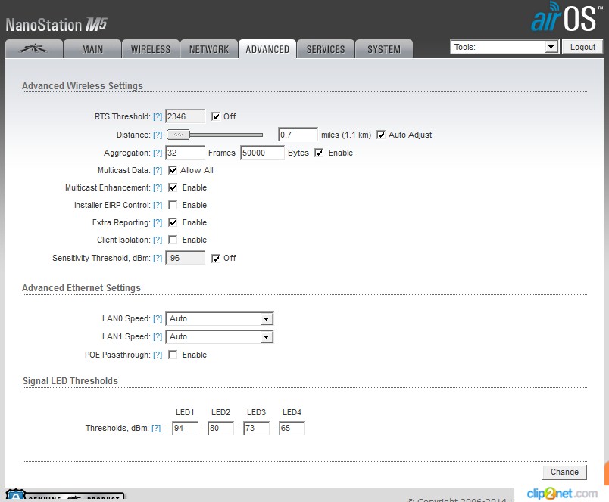
Task: Open help for Multicast Data
Action: pos(158,171)
